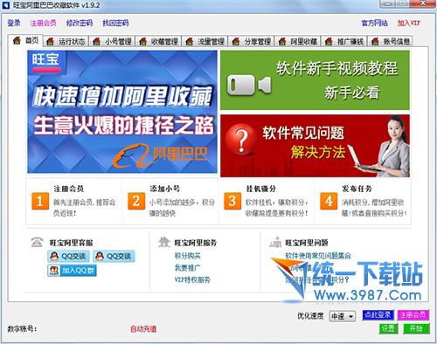This screenshot has height=344, width=437.
Task: Click the house icon beside 旺宝阿里服务
Action: (x=163, y=242)
